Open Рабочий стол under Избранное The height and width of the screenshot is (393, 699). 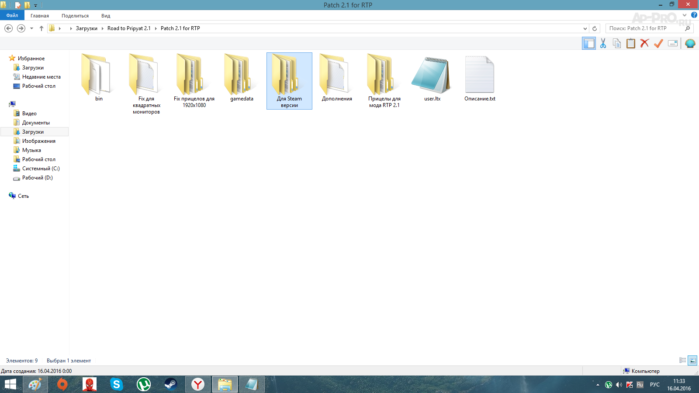pos(38,86)
